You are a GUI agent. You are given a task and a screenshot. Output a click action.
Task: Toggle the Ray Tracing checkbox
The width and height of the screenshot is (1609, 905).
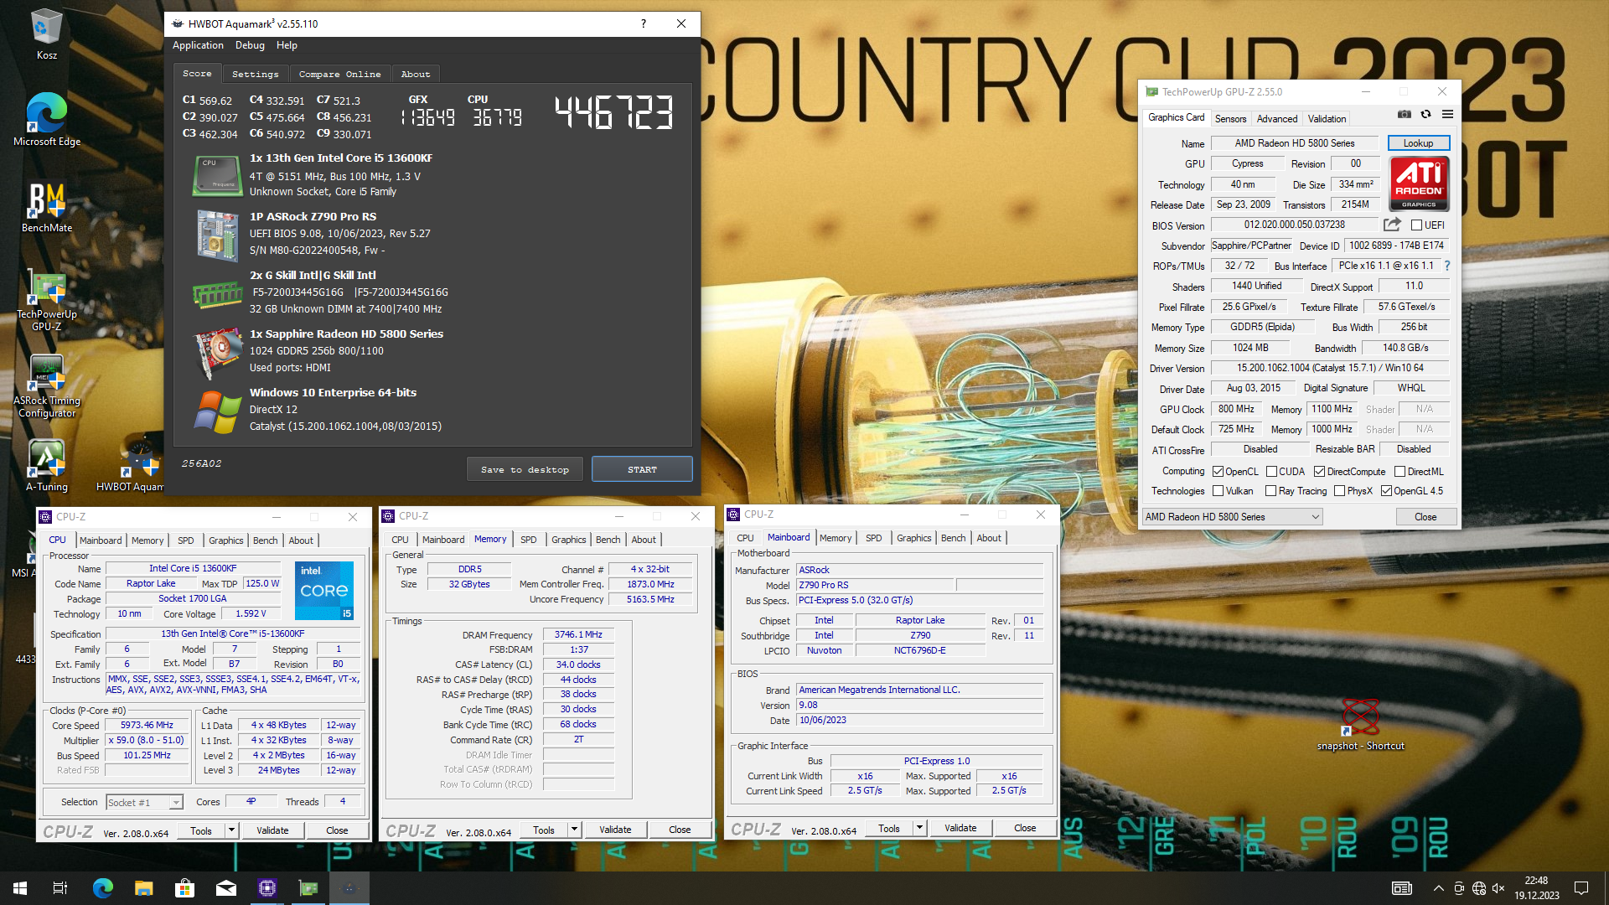click(x=1270, y=491)
